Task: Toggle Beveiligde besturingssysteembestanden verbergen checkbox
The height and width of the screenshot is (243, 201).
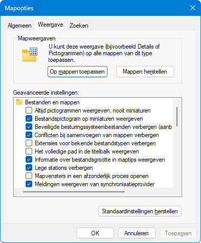Action: pyautogui.click(x=29, y=127)
